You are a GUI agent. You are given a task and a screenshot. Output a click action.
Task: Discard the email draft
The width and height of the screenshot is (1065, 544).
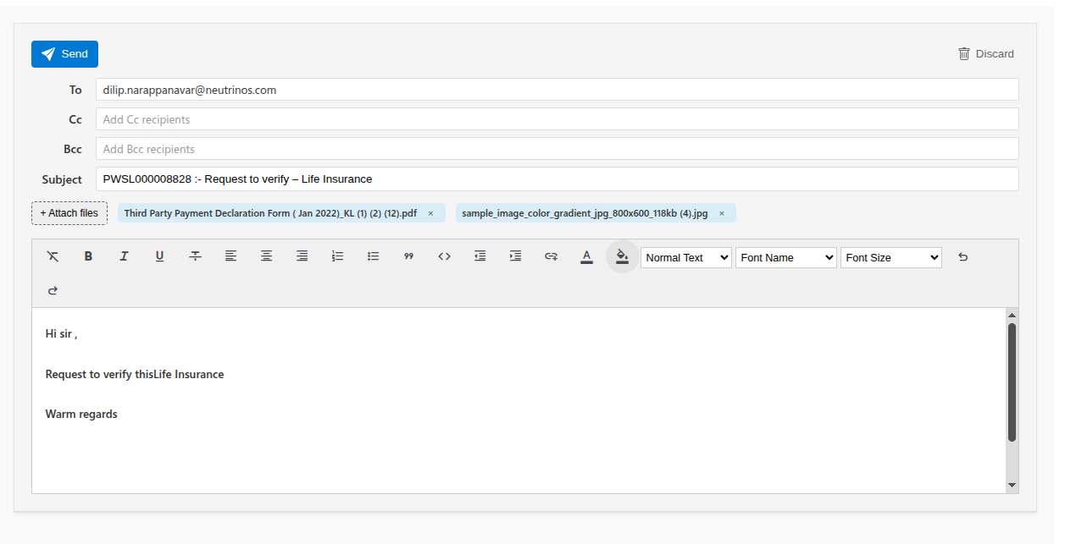coord(985,54)
